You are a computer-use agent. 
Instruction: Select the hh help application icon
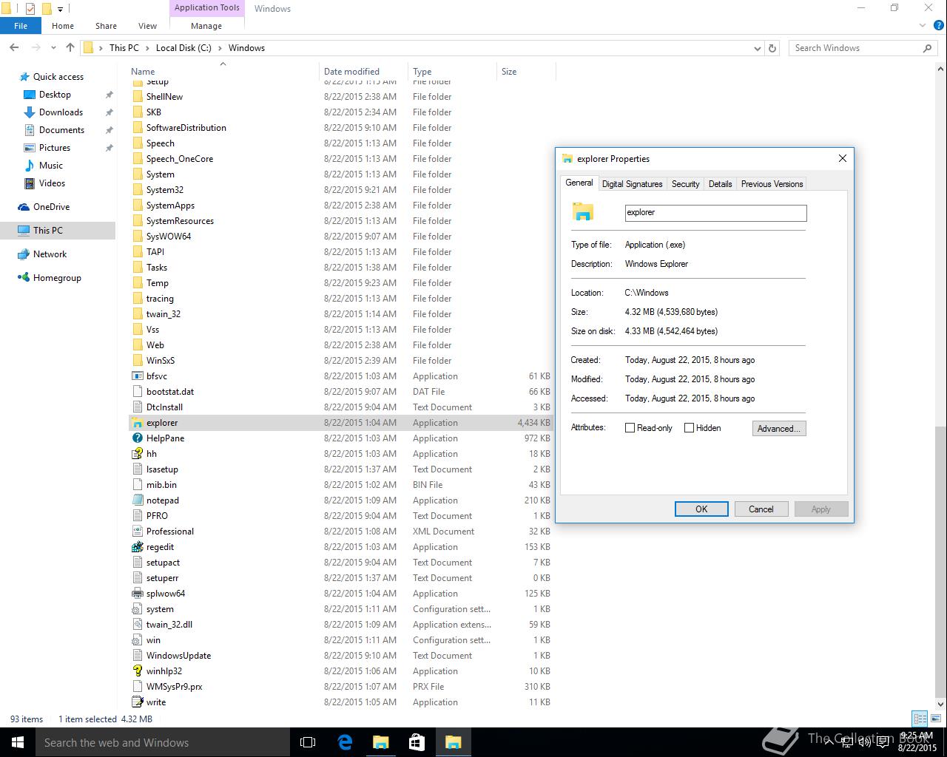pos(137,454)
